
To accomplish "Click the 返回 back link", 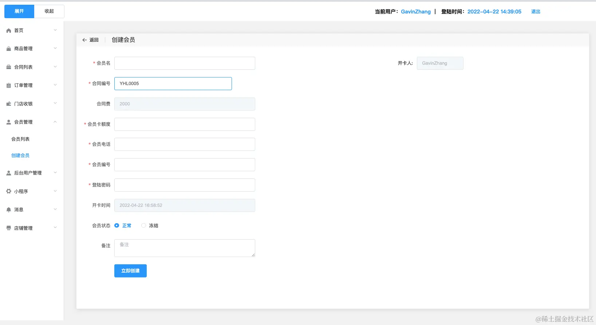I will click(94, 40).
